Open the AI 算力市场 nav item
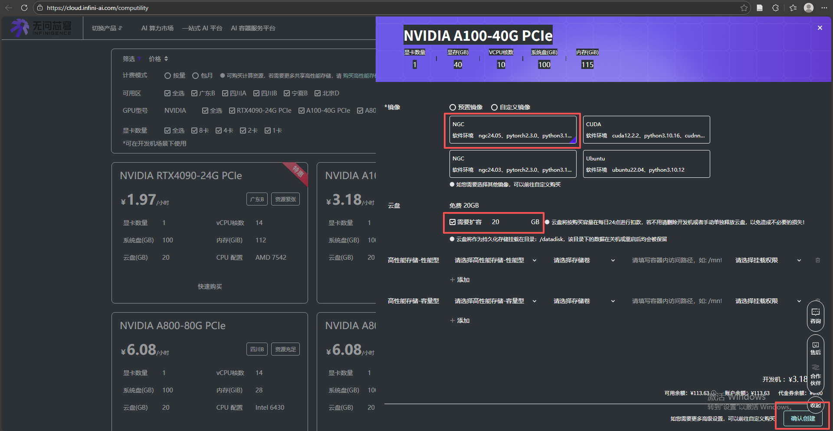 (157, 28)
